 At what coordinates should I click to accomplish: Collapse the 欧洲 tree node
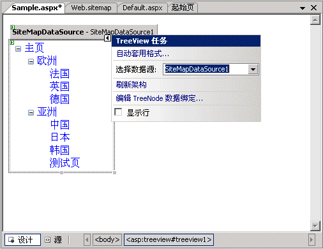tap(31, 61)
